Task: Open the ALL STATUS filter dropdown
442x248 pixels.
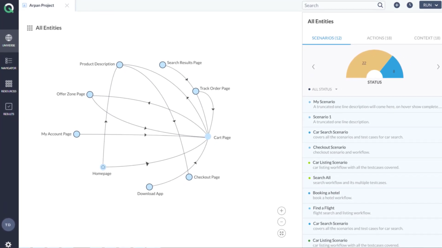Action: 322,89
